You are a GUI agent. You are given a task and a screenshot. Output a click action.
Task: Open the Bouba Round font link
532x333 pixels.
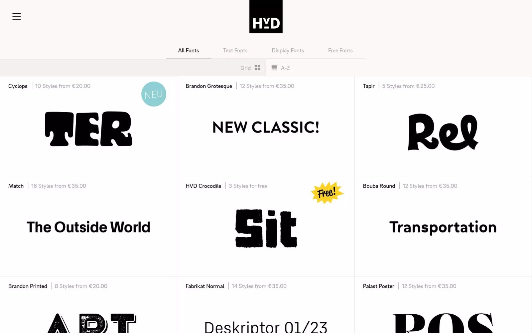click(x=379, y=186)
